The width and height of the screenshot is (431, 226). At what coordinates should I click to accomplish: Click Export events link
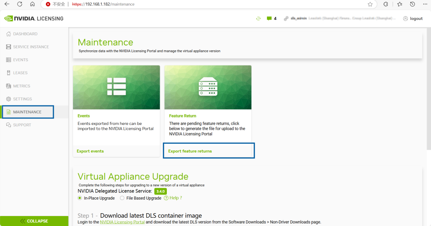(90, 151)
